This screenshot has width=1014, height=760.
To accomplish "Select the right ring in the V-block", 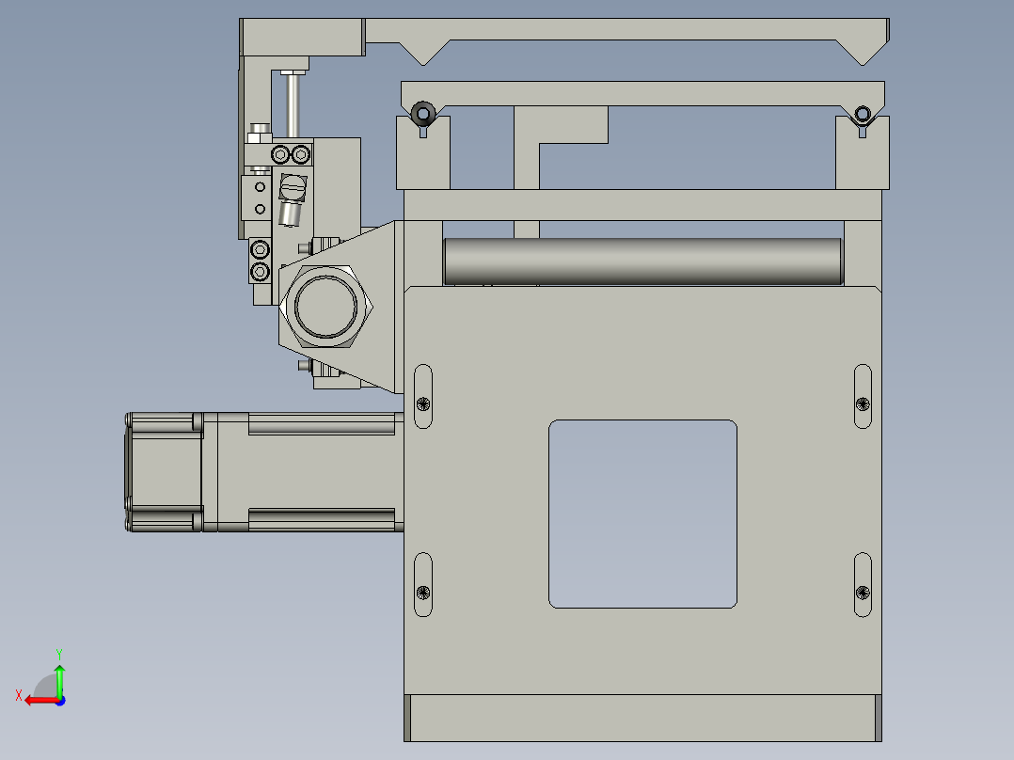I will 863,115.
